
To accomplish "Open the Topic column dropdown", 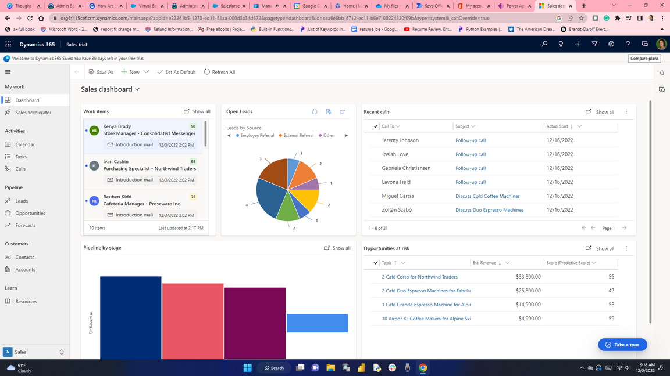I will (403, 263).
